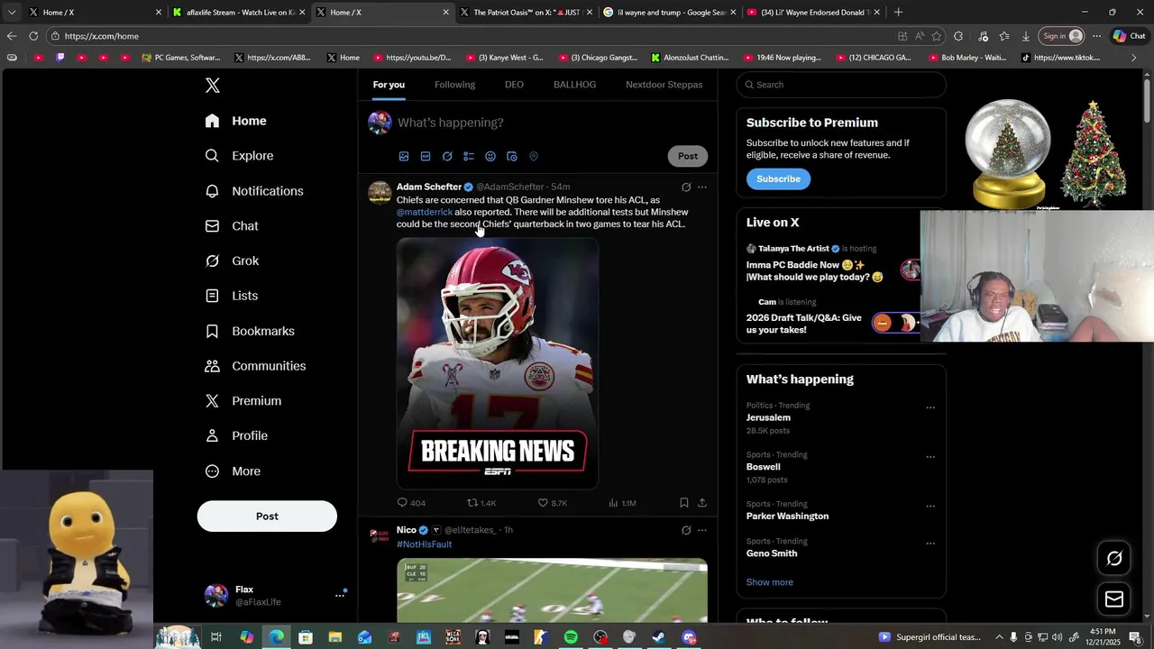Toggle microphone icon in system tray
Image resolution: width=1154 pixels, height=649 pixels.
tap(1013, 637)
